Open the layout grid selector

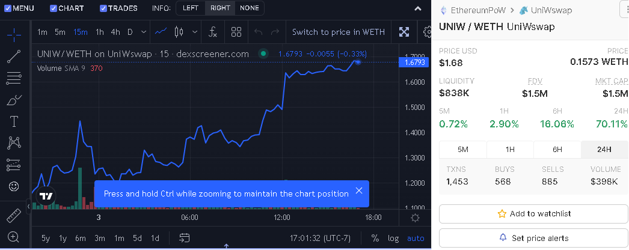coord(236,32)
